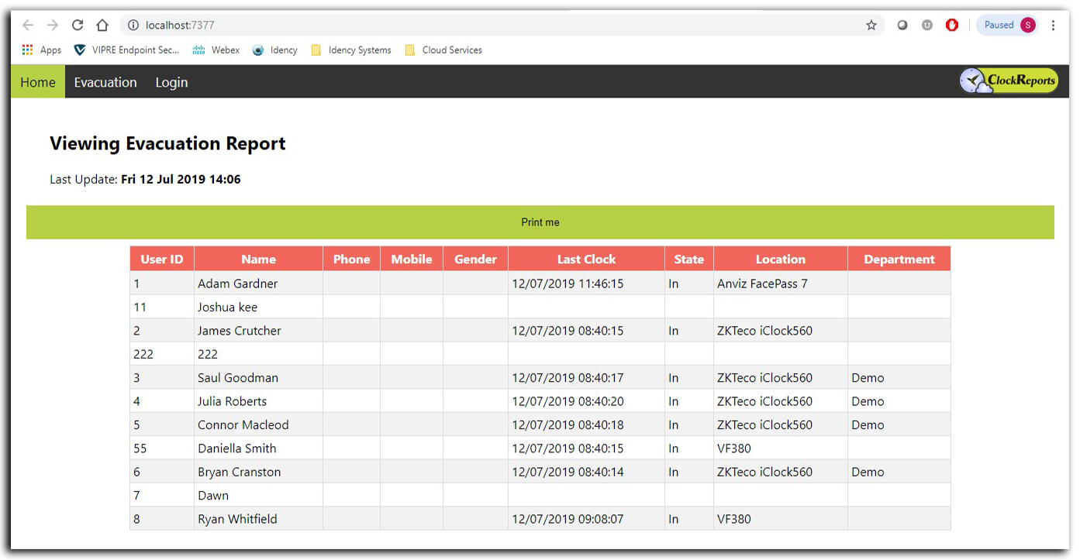This screenshot has width=1080, height=560.
Task: Click the localhost:7377 address bar
Action: click(x=496, y=25)
